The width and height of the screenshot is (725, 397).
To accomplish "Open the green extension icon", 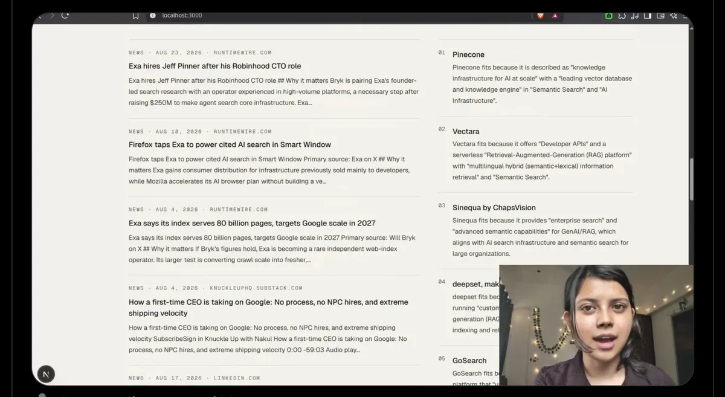I will click(x=609, y=16).
